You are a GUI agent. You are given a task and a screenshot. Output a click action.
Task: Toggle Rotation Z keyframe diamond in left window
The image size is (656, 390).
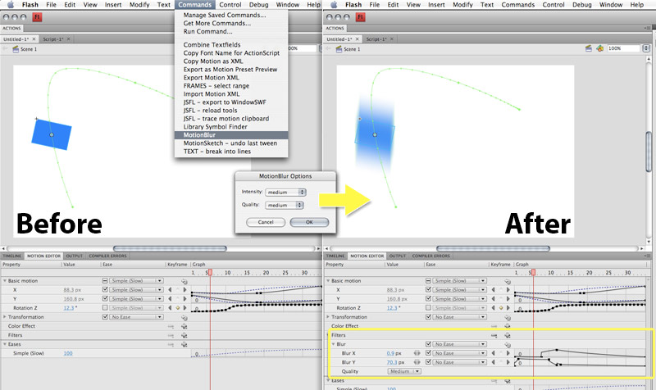177,308
